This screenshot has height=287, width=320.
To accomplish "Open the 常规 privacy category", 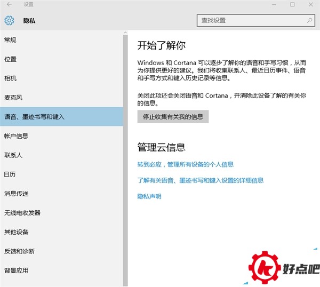I will coord(61,40).
